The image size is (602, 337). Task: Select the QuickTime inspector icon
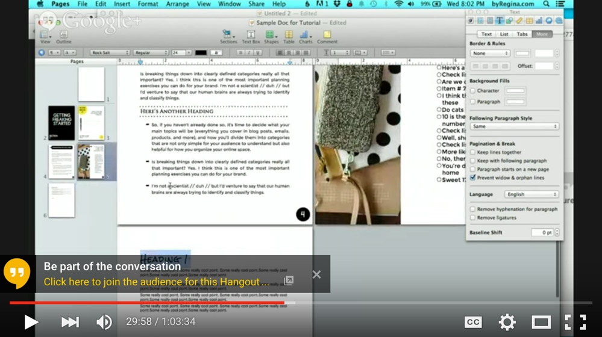coord(559,20)
